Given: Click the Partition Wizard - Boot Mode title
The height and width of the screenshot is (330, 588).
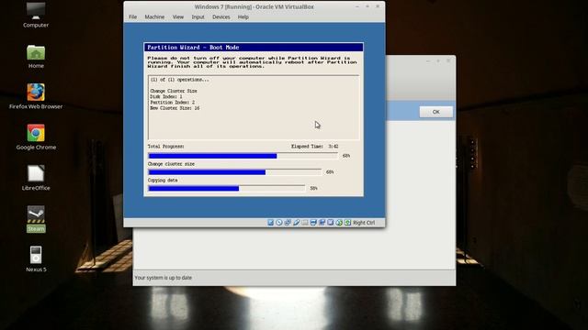Looking at the screenshot, I should [193, 47].
